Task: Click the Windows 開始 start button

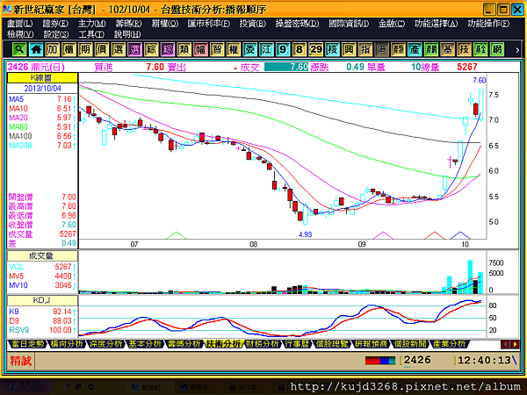Action: pyautogui.click(x=25, y=387)
